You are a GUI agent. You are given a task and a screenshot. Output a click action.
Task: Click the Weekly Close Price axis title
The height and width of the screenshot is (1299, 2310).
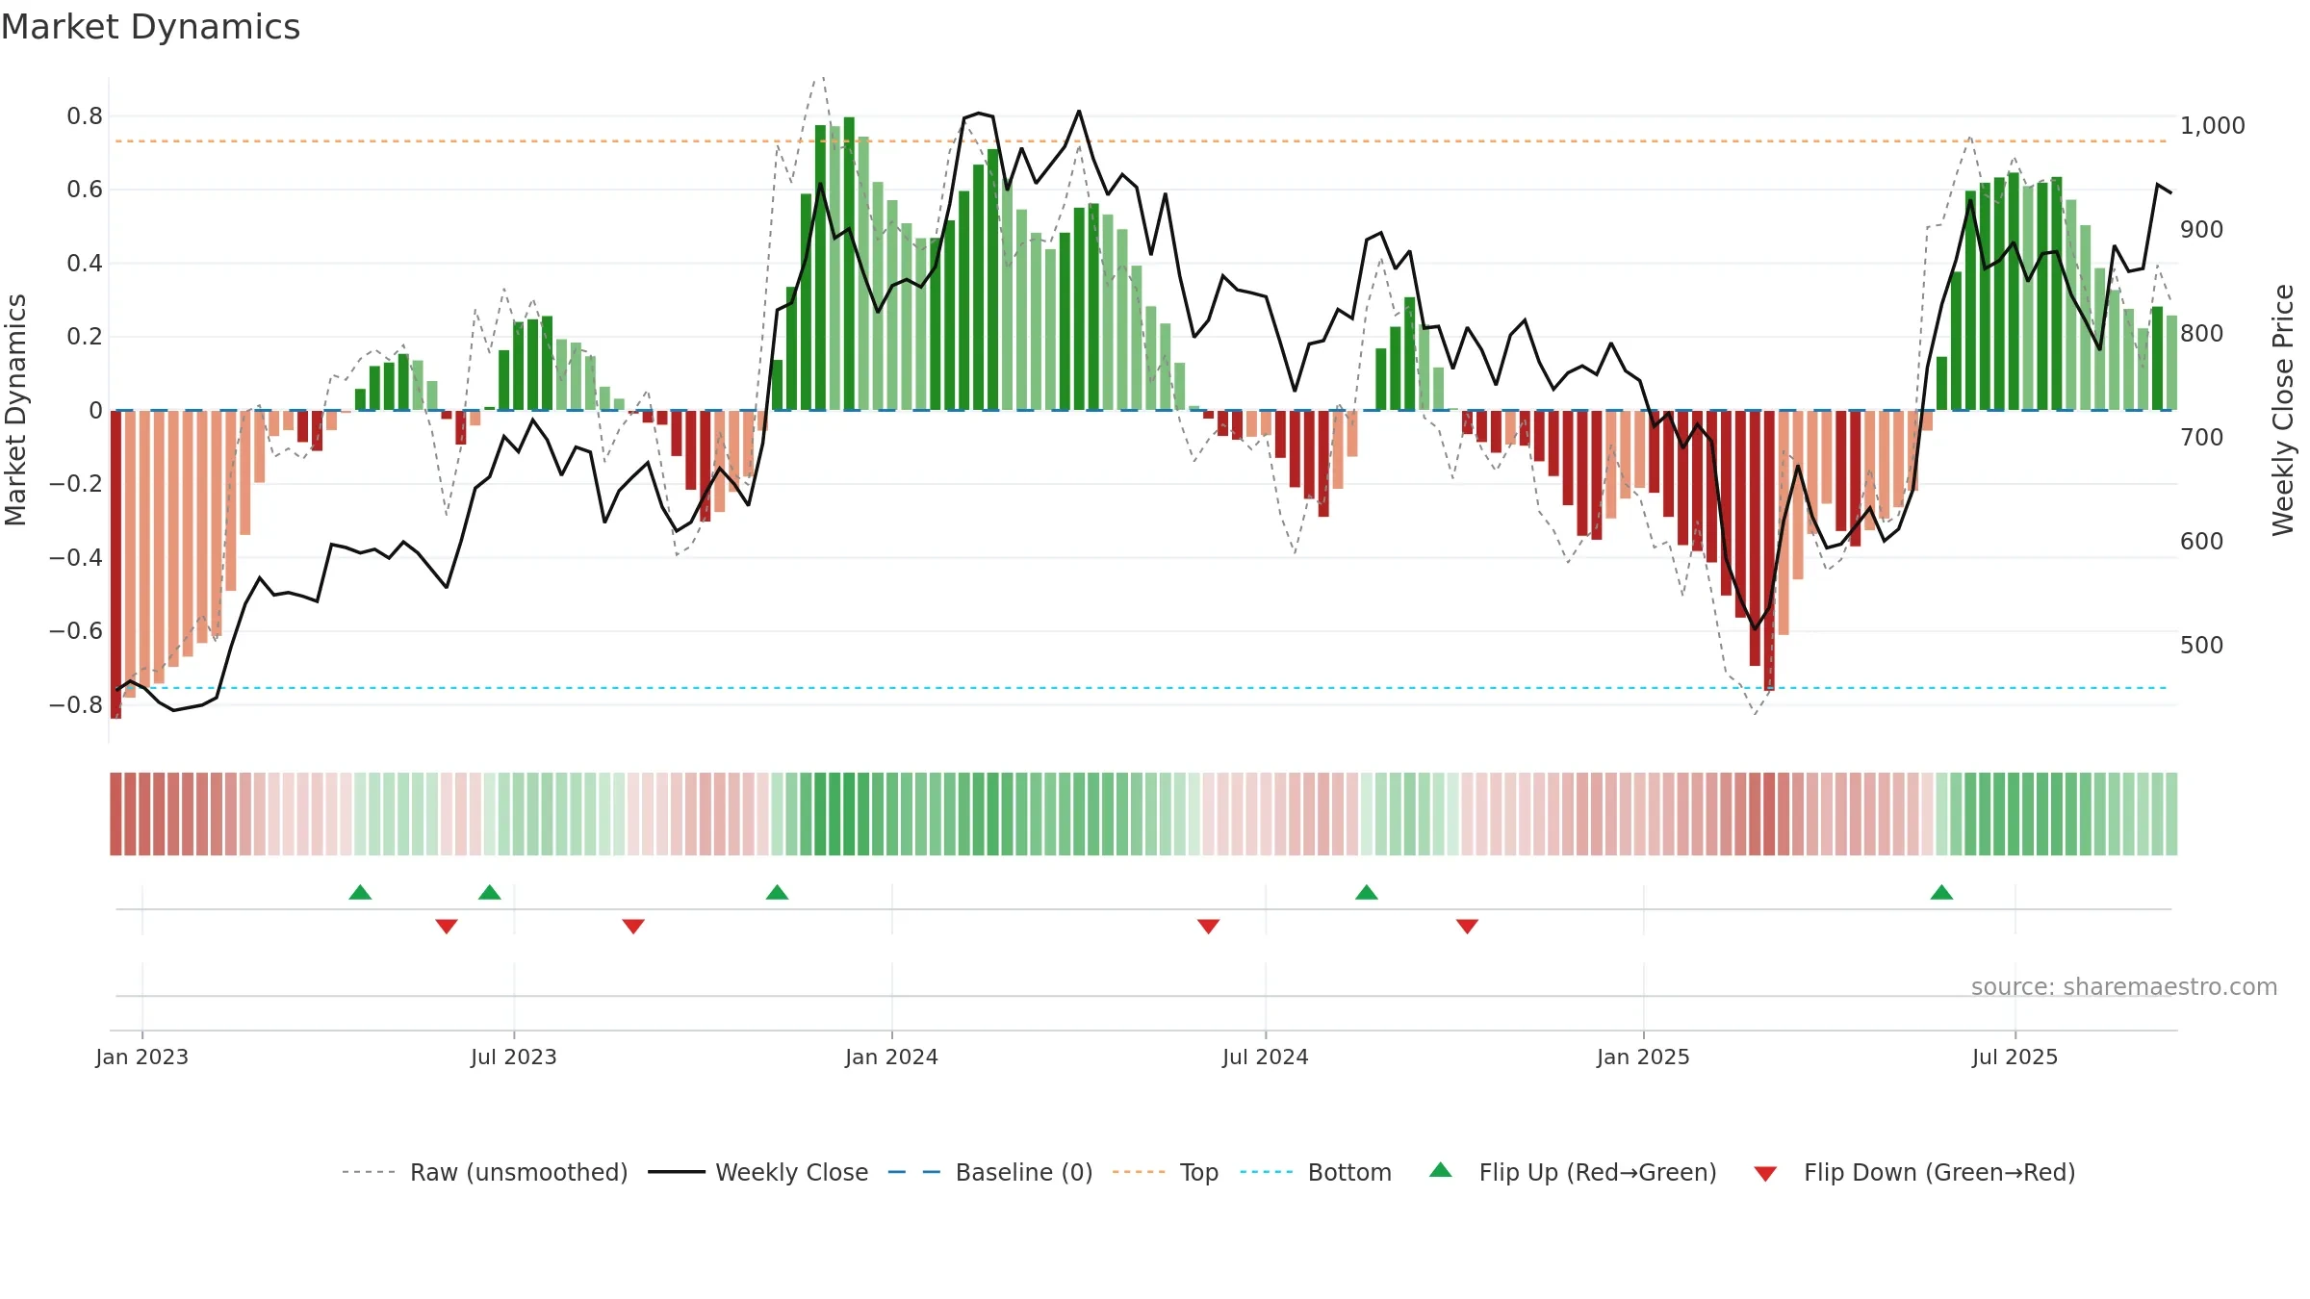(x=2283, y=410)
